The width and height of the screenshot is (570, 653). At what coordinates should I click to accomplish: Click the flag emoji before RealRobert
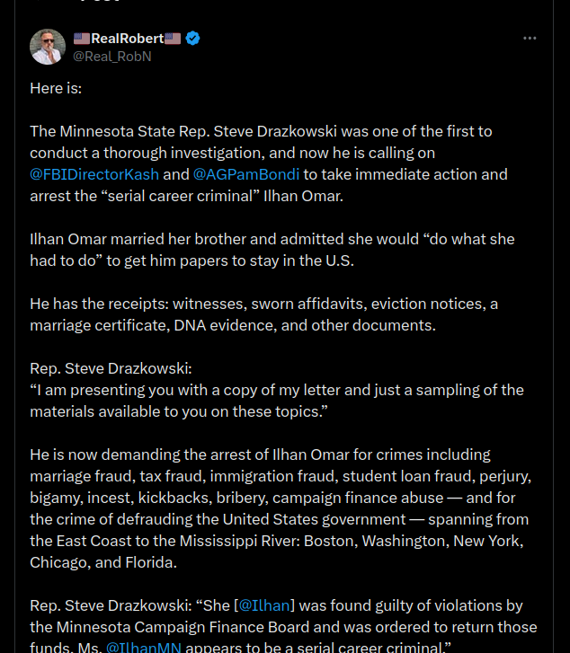(x=82, y=39)
